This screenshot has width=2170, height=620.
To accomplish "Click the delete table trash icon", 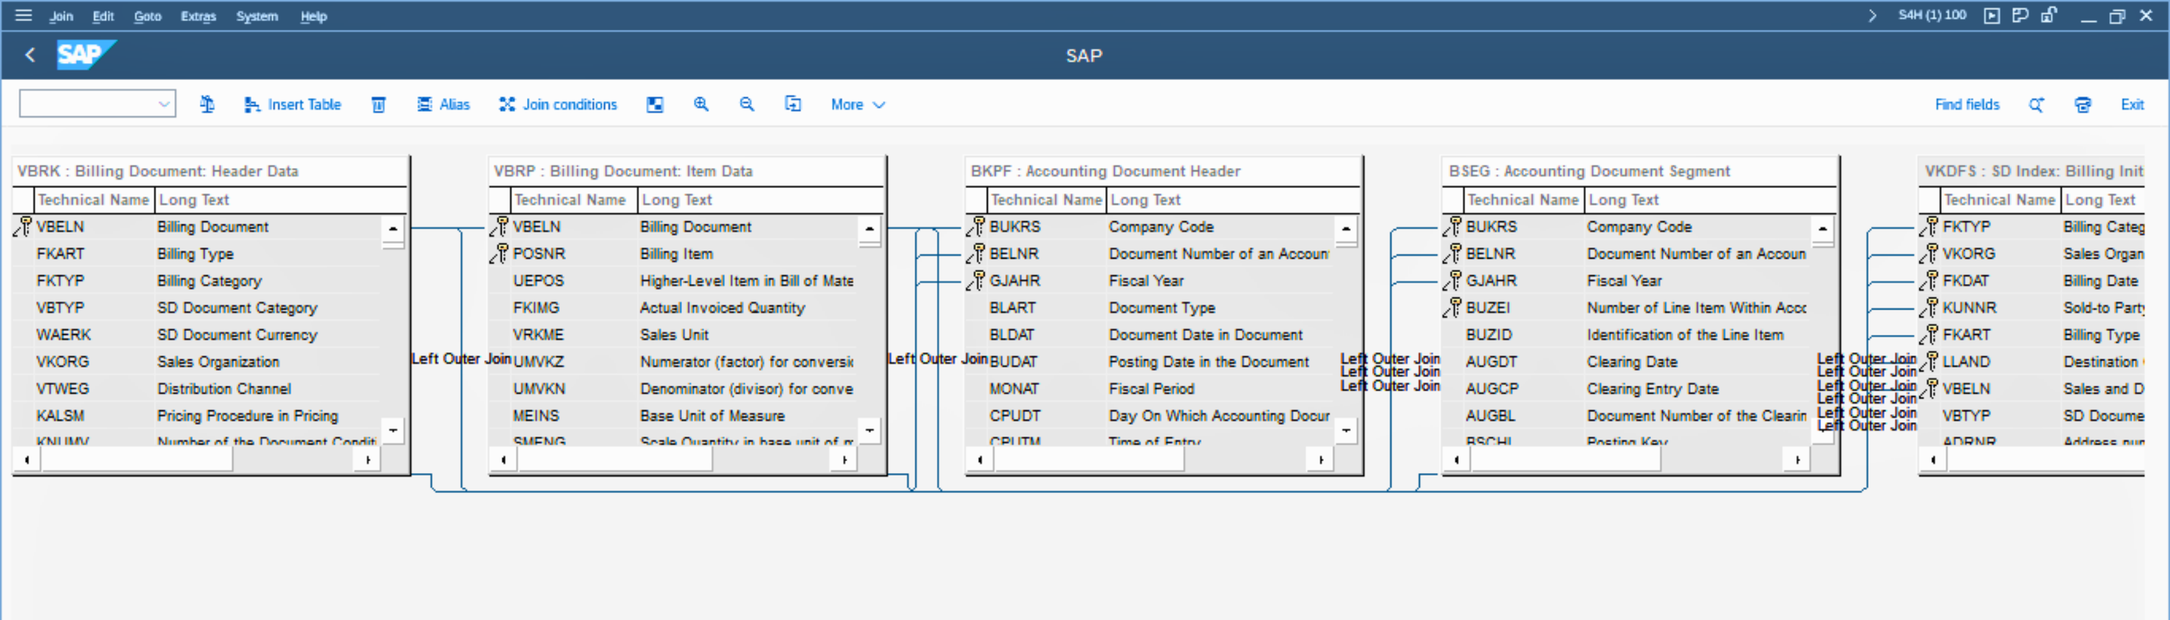I will tap(378, 104).
